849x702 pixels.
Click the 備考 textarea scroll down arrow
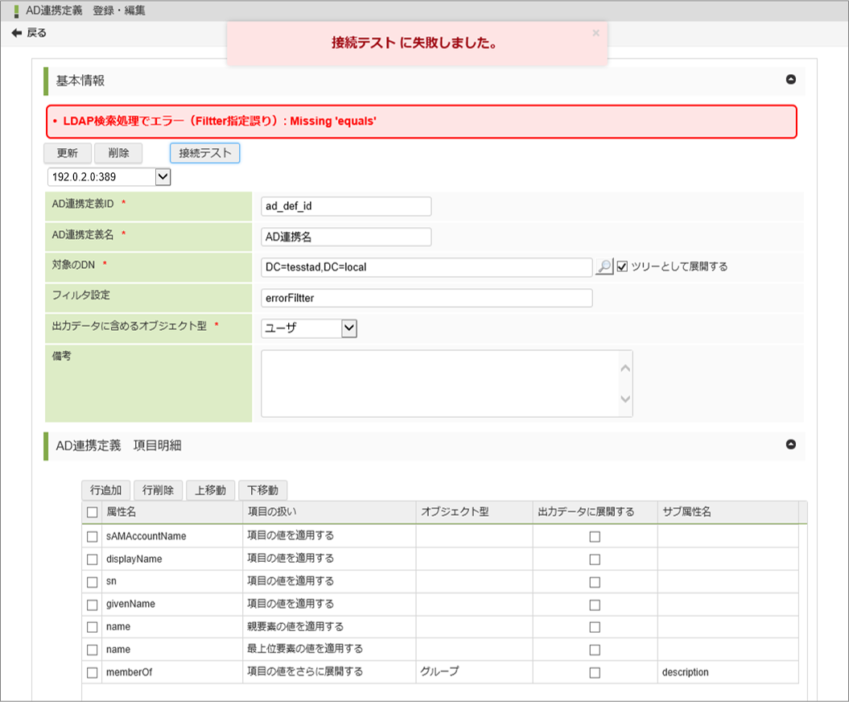tap(625, 399)
